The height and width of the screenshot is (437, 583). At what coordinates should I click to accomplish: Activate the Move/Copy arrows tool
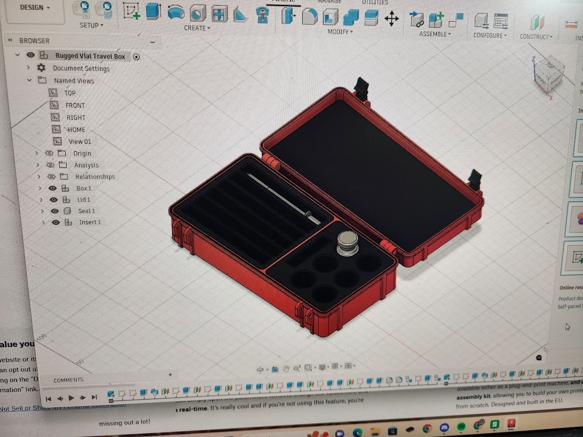point(391,19)
